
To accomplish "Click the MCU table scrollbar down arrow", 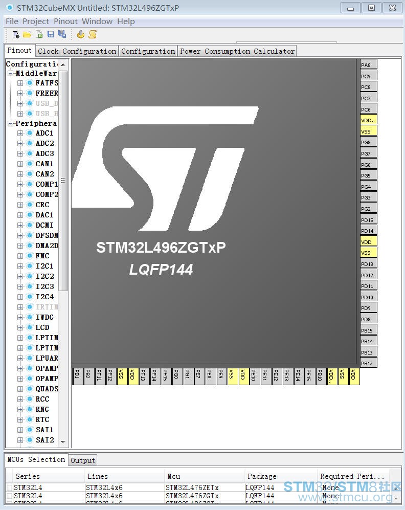I will pyautogui.click(x=396, y=498).
